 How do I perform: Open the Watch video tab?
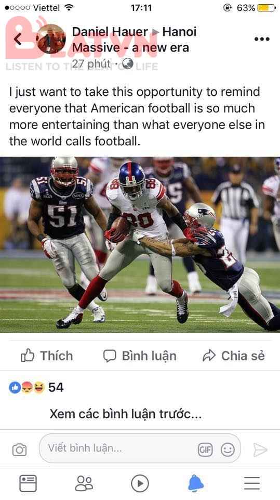(x=140, y=483)
